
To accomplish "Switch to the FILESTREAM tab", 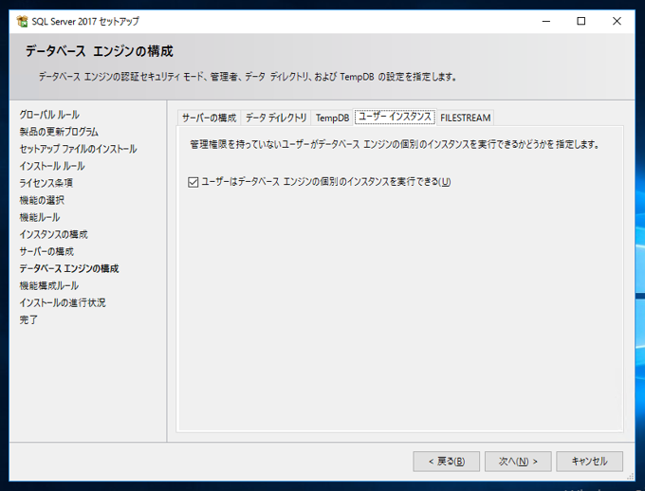I will (465, 118).
